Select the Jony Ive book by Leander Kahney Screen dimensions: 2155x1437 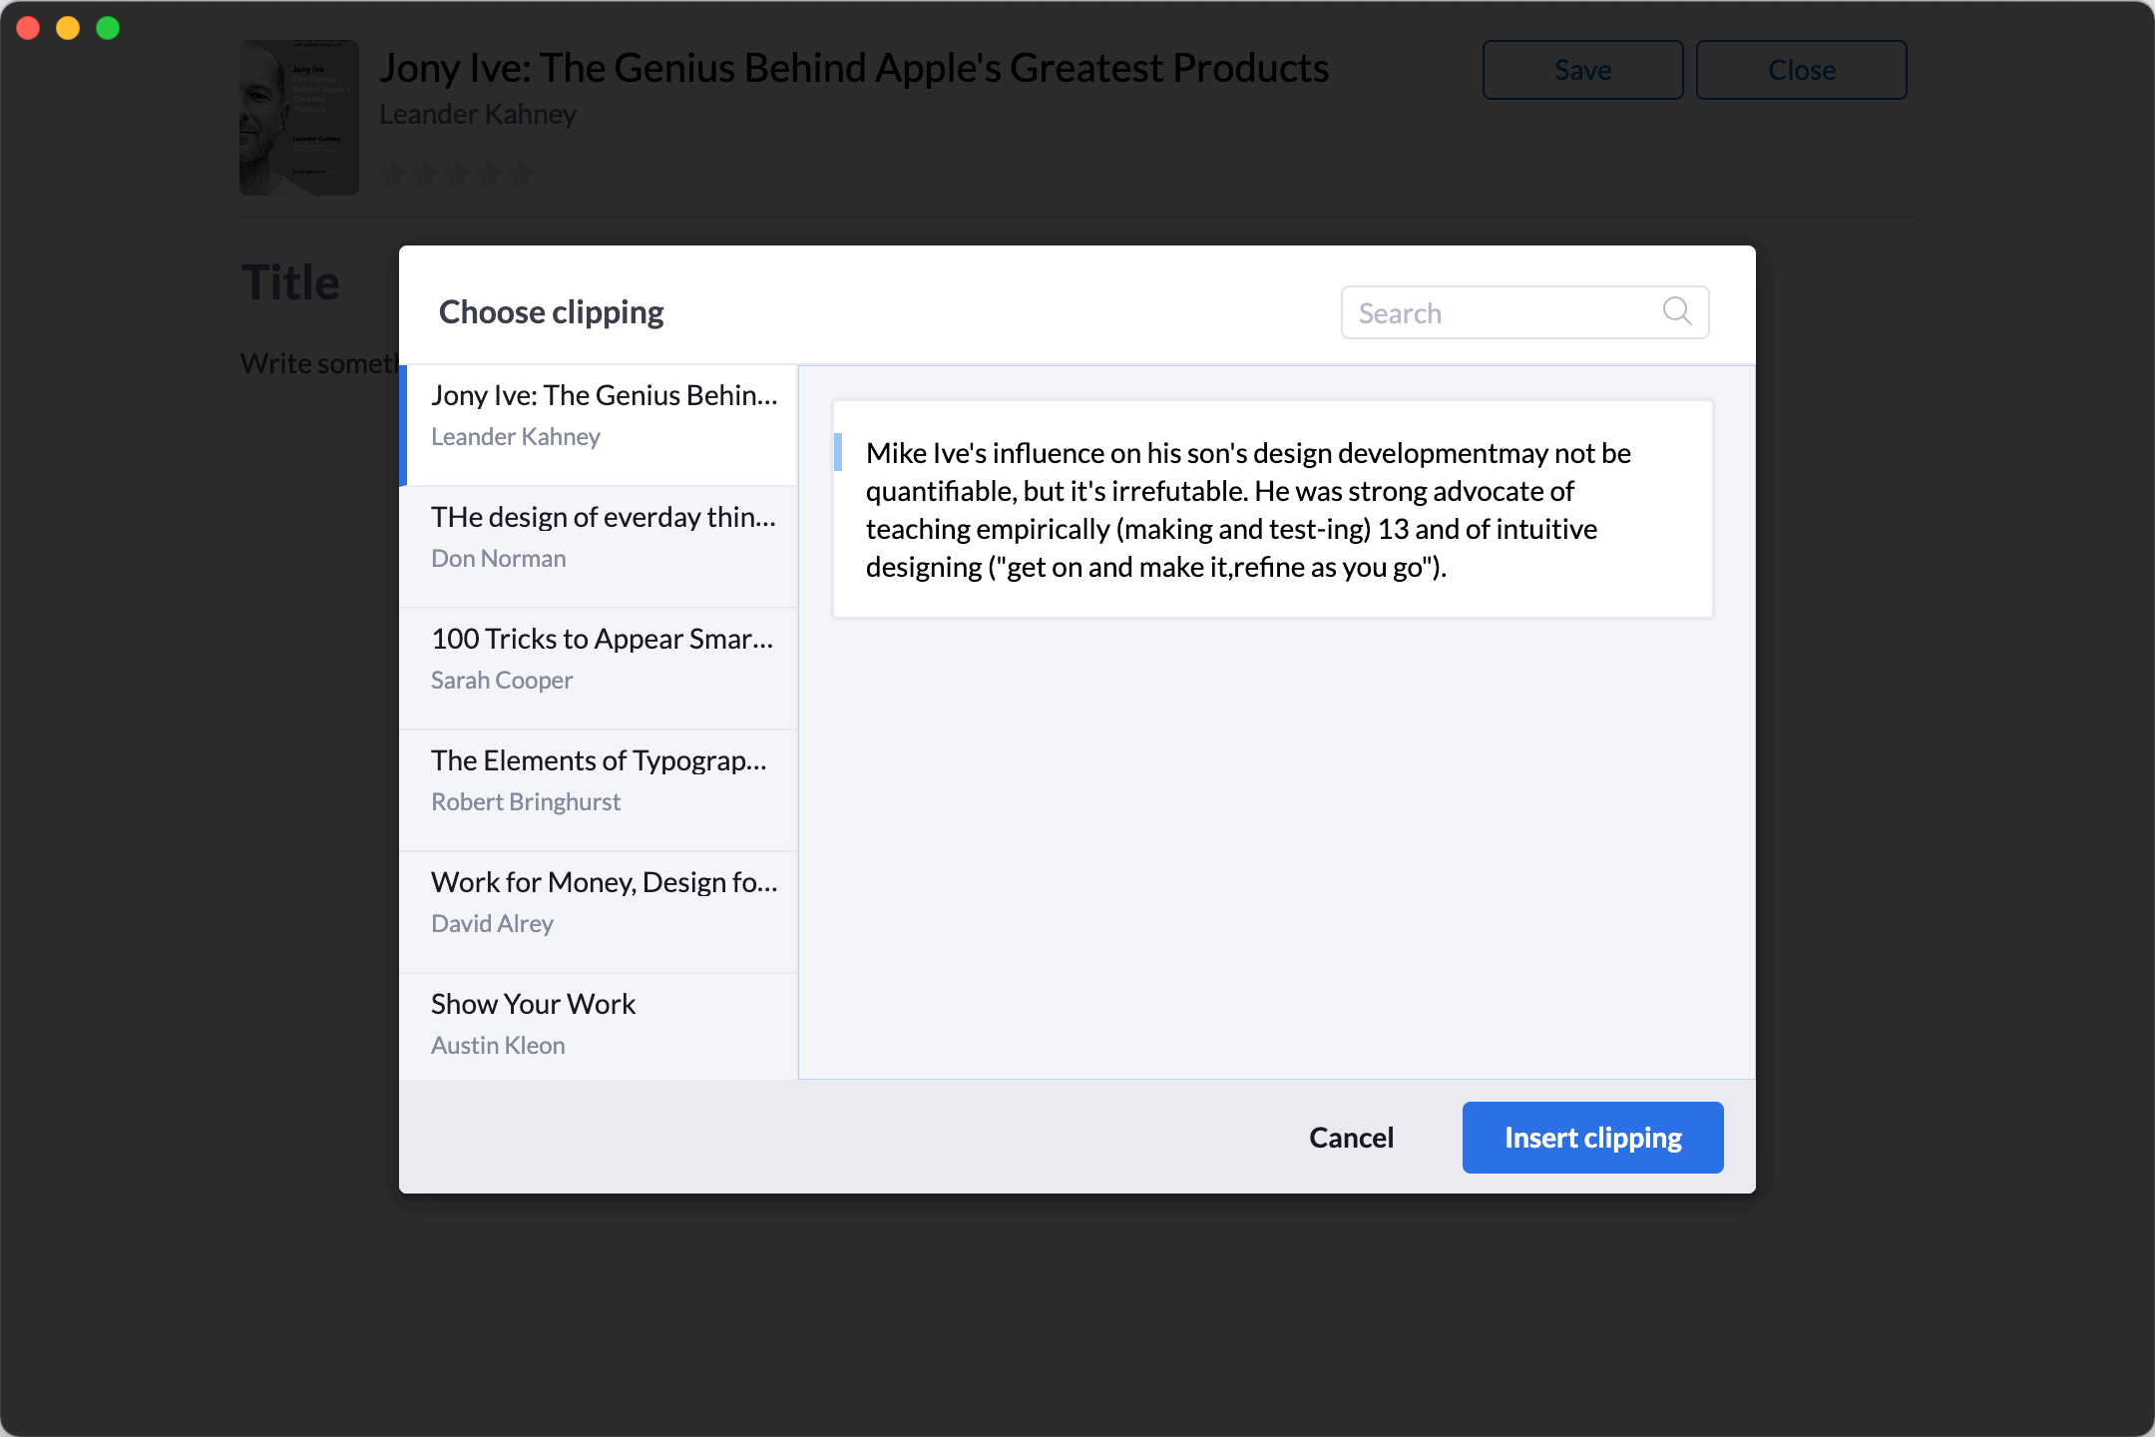coord(599,425)
